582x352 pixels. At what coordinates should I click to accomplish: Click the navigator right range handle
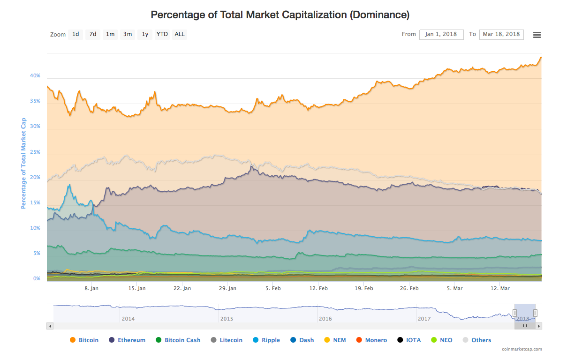coord(535,313)
